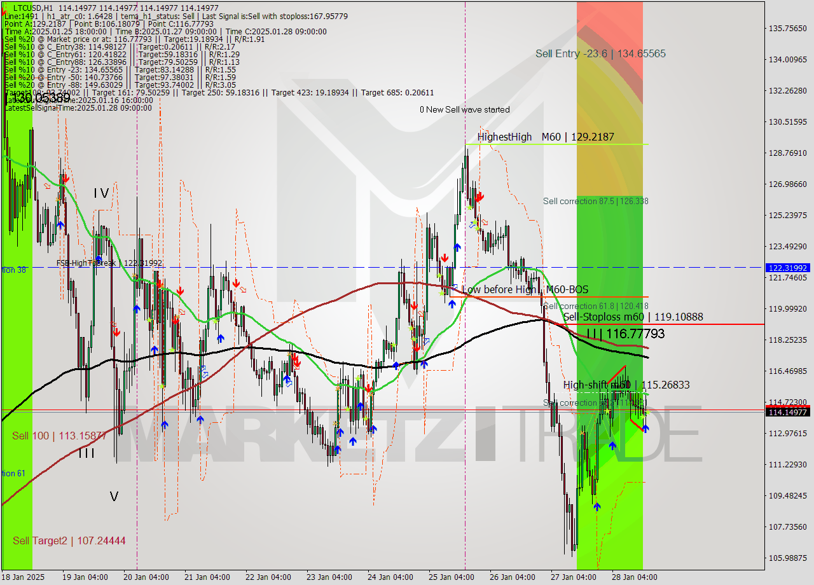Click 'Sell correction 87.5 | 126.338' label
The width and height of the screenshot is (814, 585).
point(596,201)
